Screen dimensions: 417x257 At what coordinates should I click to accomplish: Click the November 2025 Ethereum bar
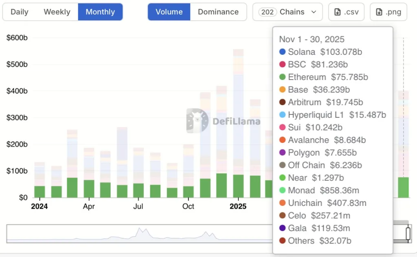click(403, 187)
